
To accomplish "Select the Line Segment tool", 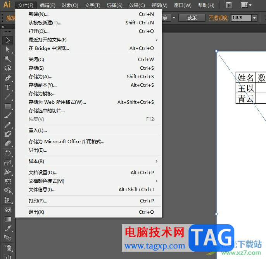I will (8, 97).
